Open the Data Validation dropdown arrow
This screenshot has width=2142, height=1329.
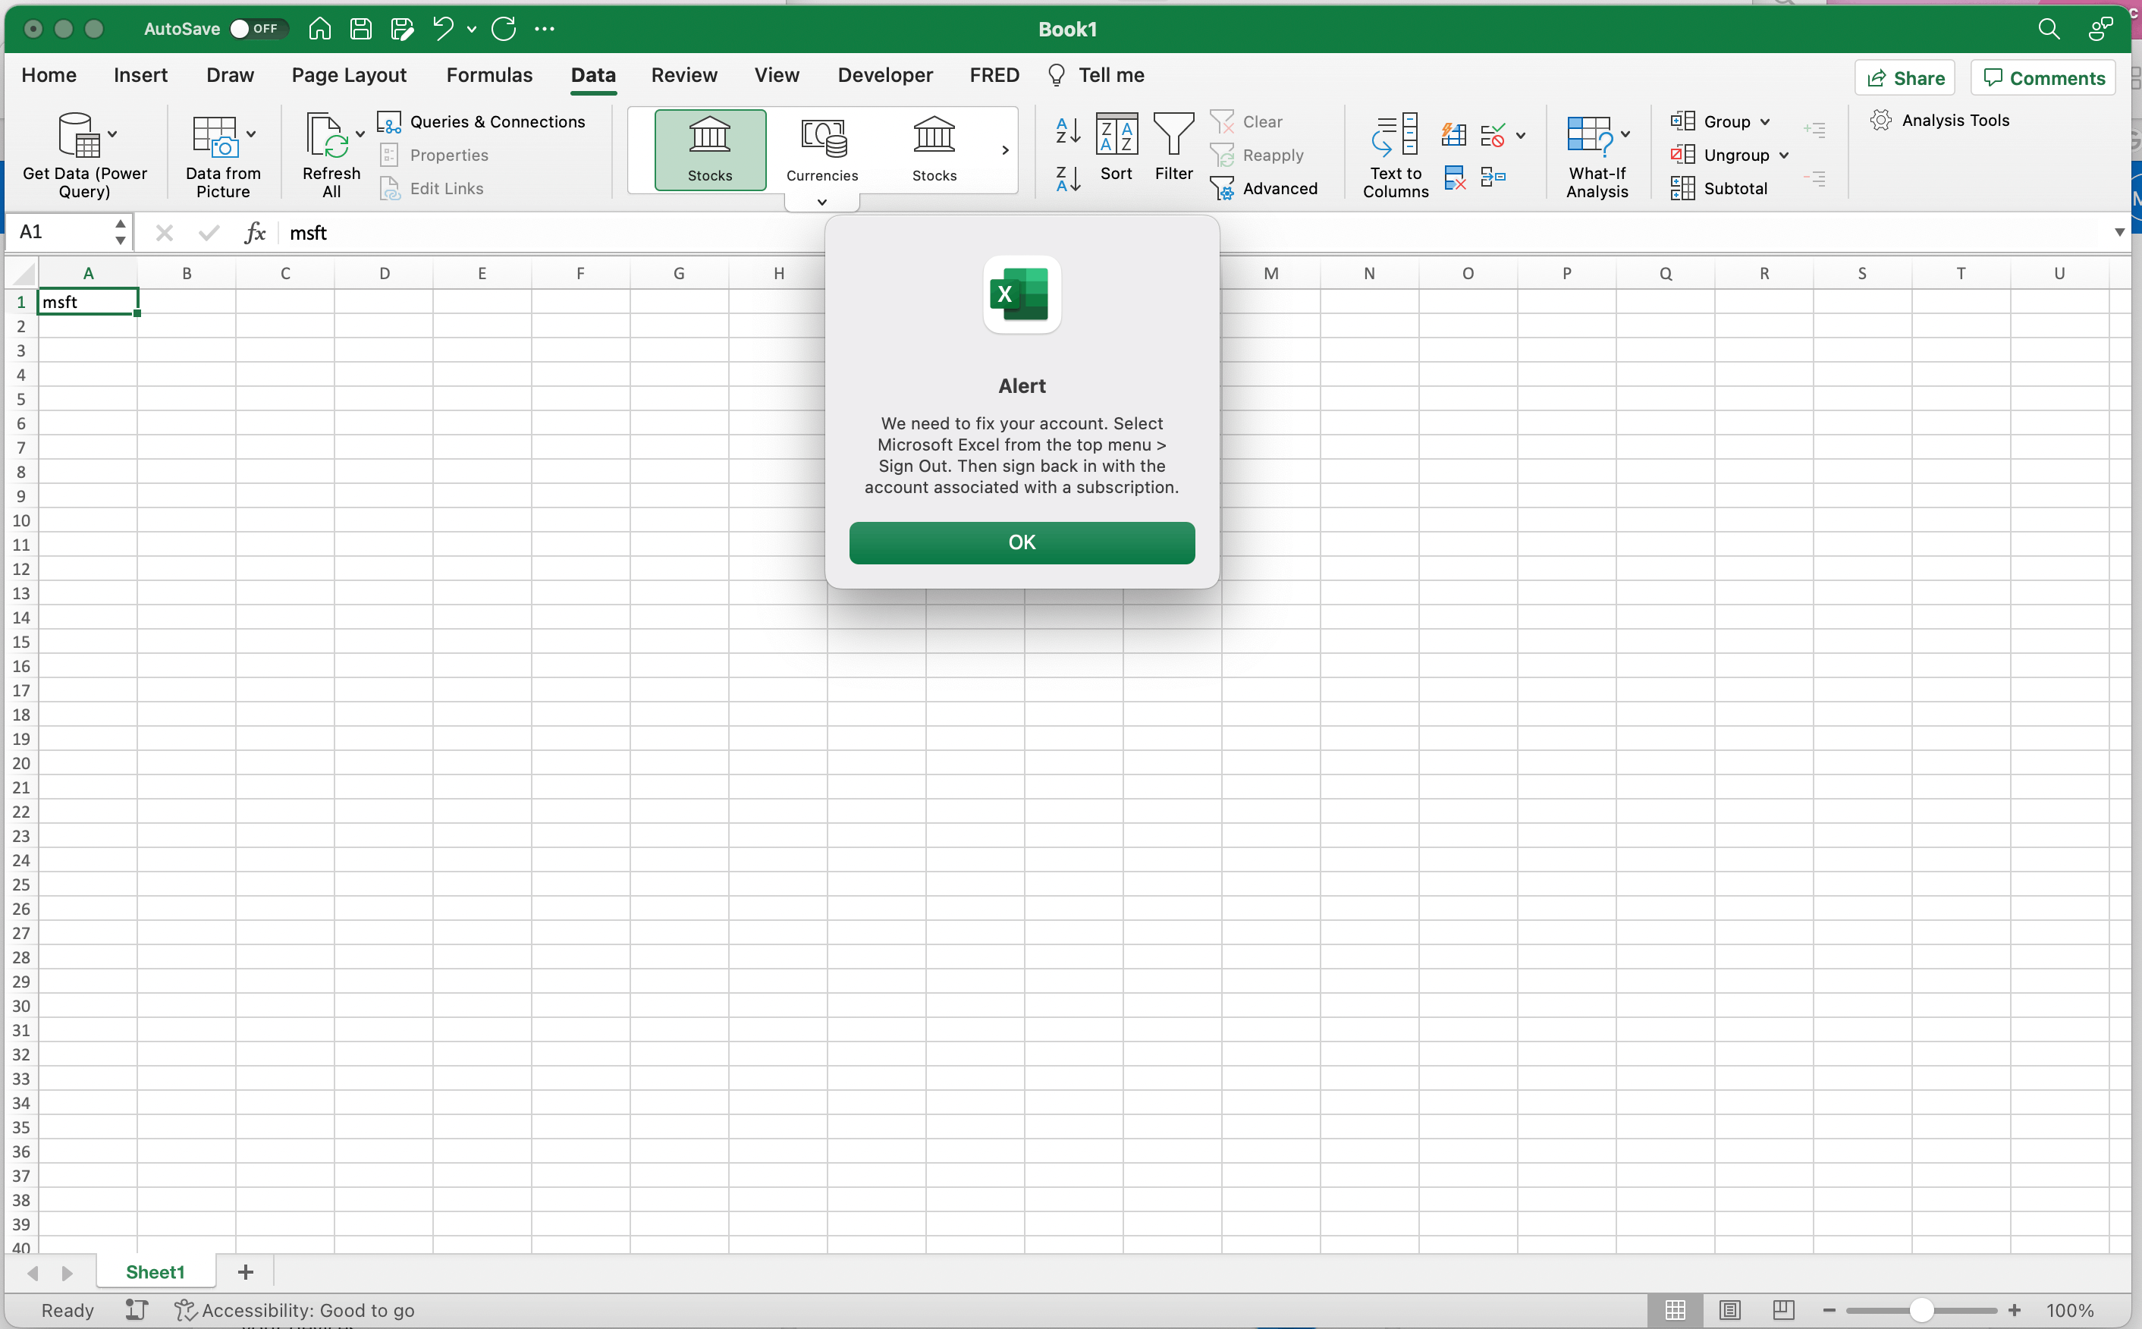tap(1521, 135)
